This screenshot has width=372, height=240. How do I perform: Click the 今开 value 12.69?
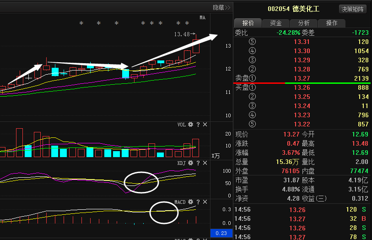[x=360, y=134]
